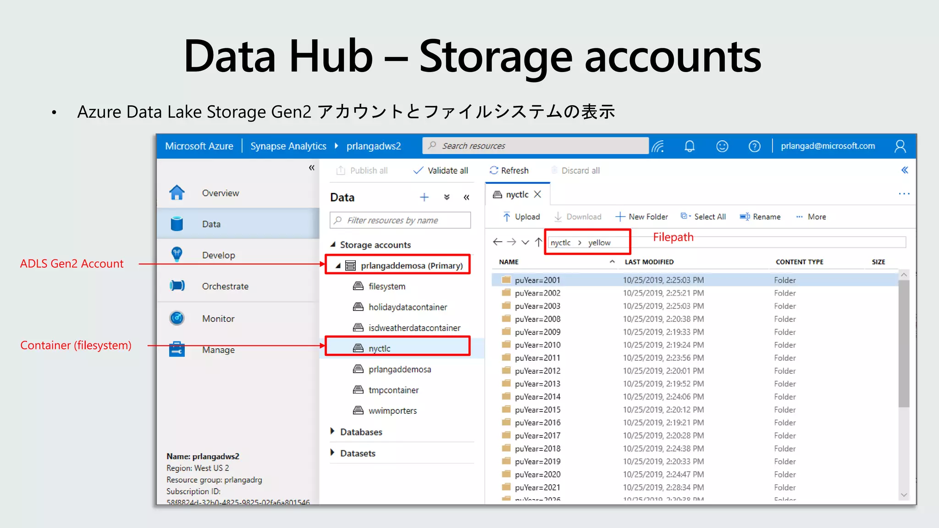Expand all using the double-down chevron
The height and width of the screenshot is (528, 939).
447,198
